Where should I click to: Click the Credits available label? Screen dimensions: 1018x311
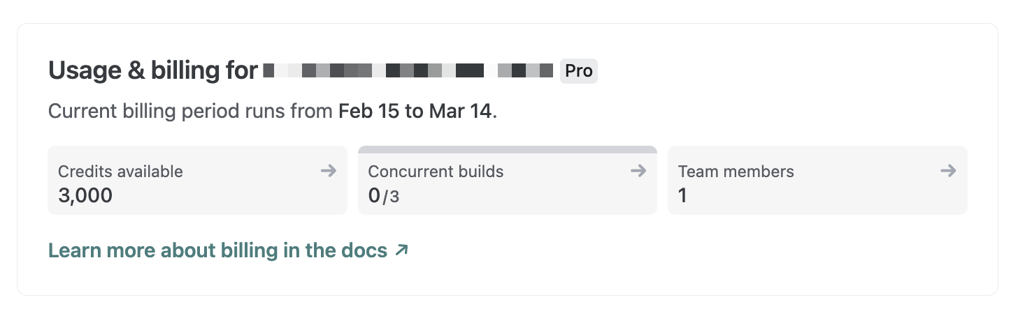(x=120, y=171)
